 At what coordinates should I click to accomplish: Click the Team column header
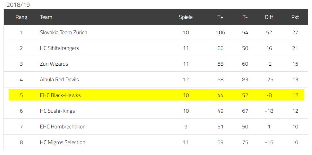(x=46, y=17)
